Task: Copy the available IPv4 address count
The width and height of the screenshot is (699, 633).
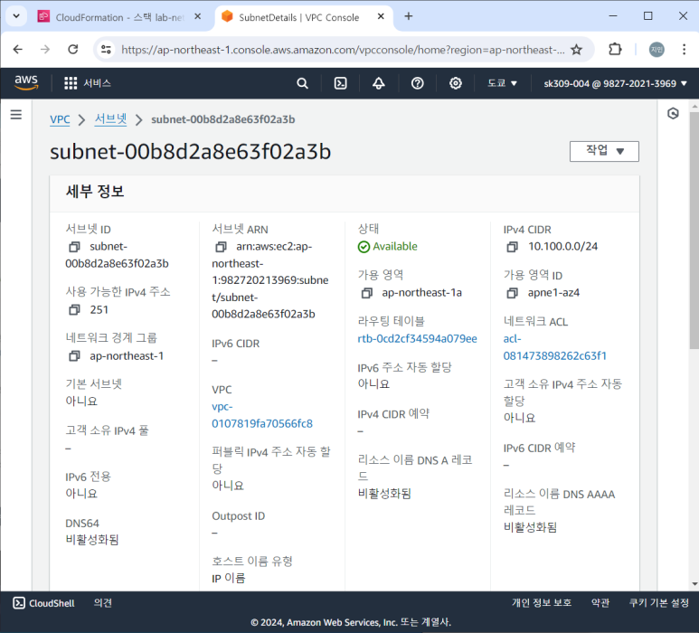Action: pyautogui.click(x=74, y=310)
